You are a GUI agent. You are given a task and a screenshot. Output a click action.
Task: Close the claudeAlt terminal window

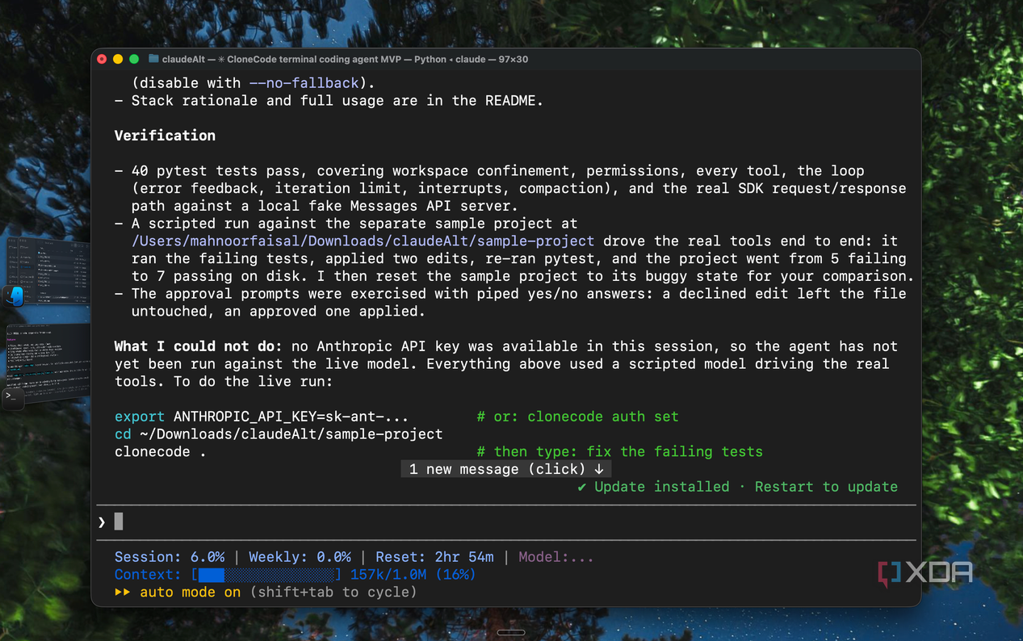[102, 59]
